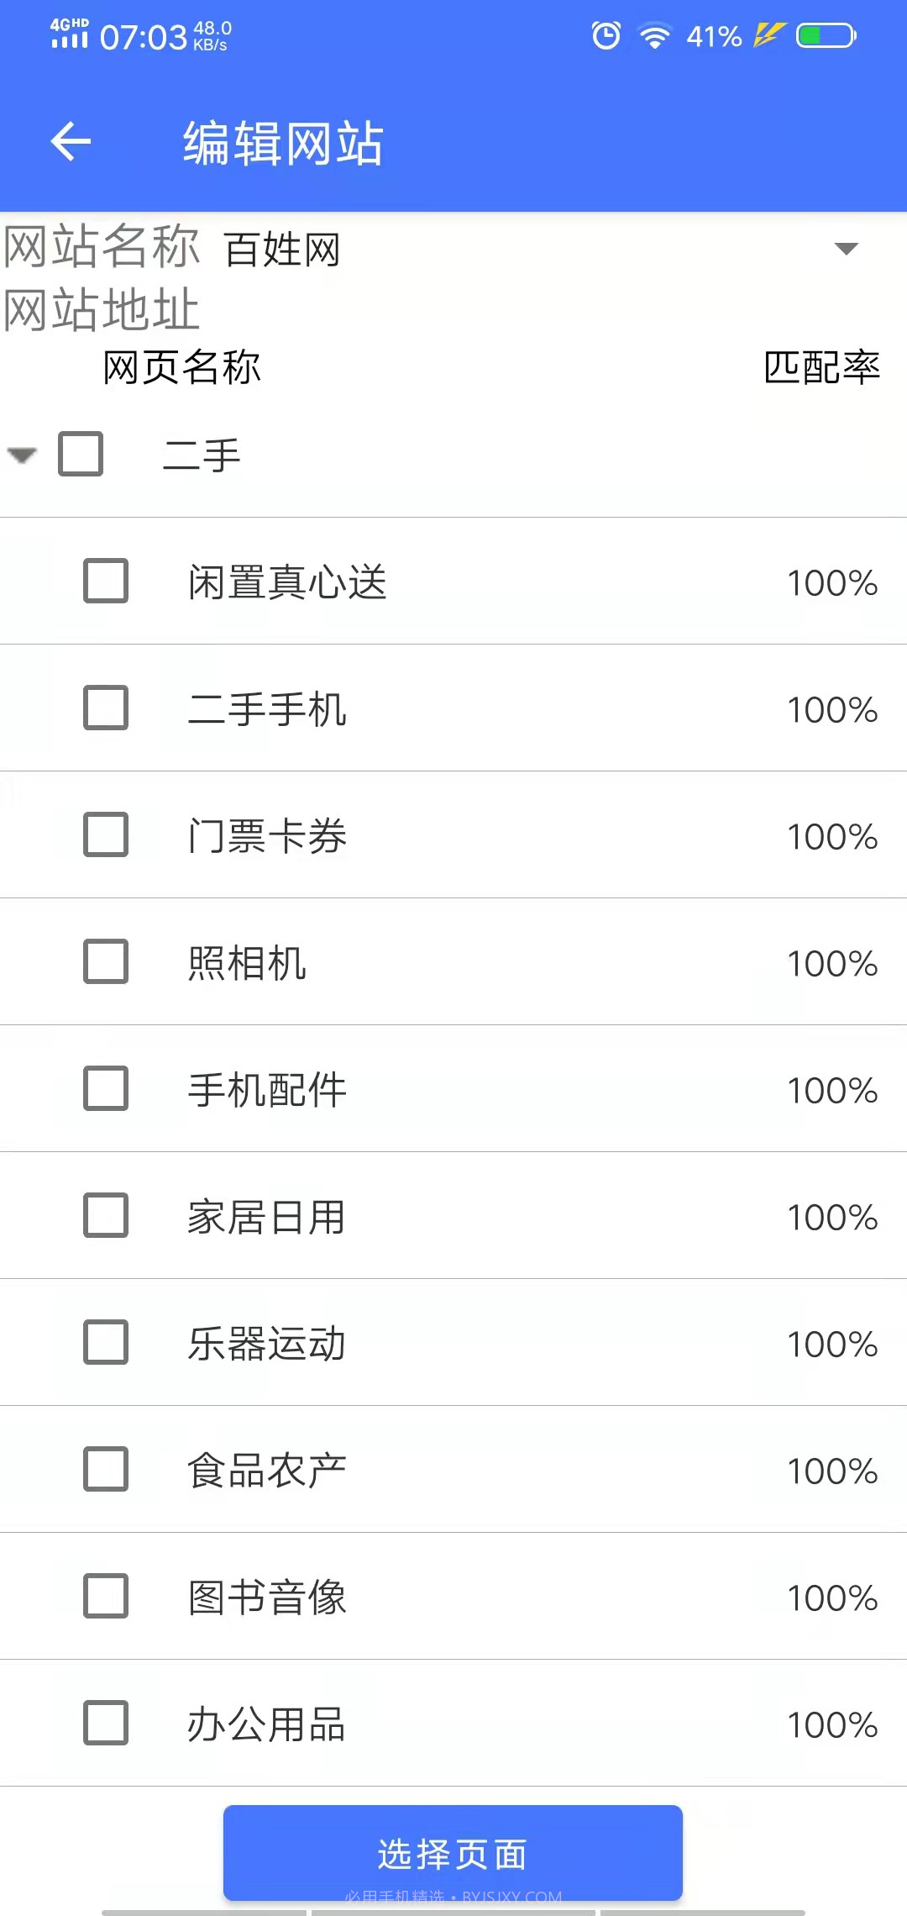Open the 百姓网 website name dropdown
The width and height of the screenshot is (907, 1916).
(847, 248)
